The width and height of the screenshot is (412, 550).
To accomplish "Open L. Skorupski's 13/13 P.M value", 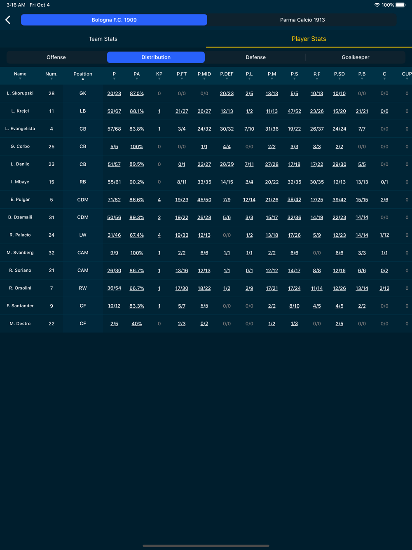I will click(x=272, y=94).
